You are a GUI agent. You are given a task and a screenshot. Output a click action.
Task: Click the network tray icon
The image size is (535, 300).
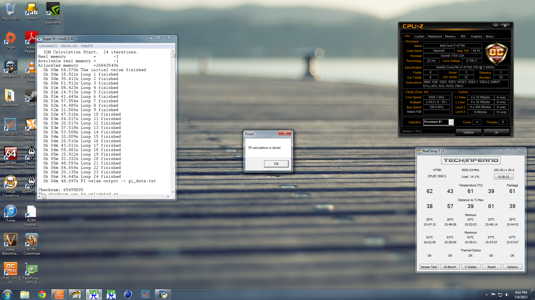point(500,295)
